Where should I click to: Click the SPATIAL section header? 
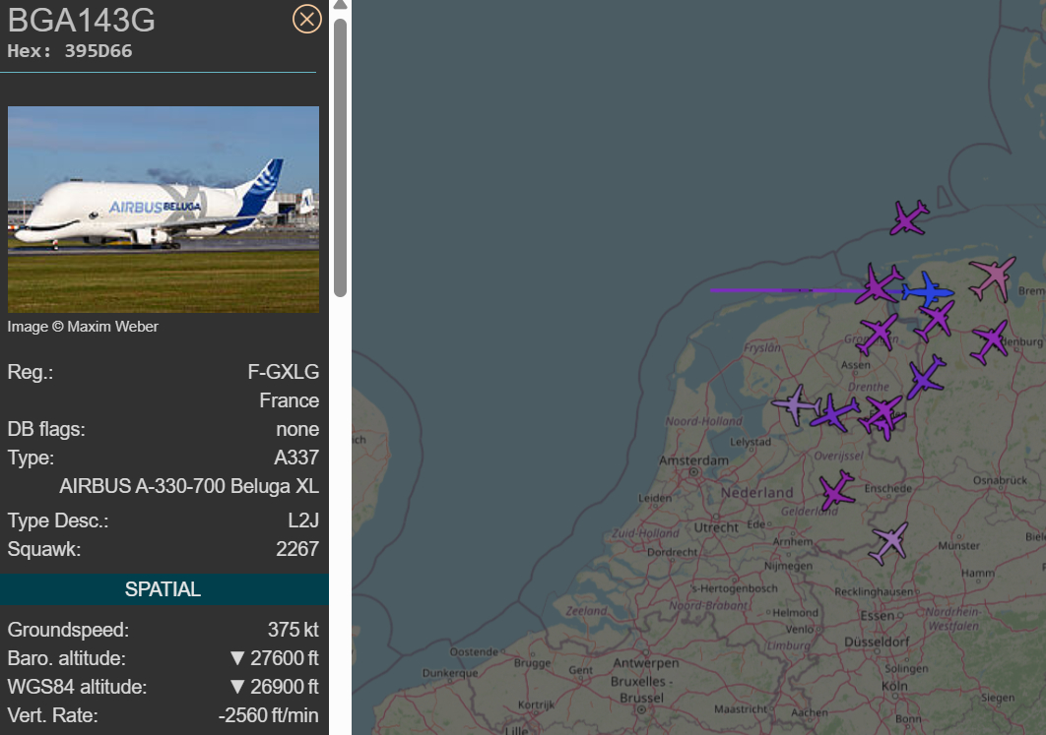point(163,589)
